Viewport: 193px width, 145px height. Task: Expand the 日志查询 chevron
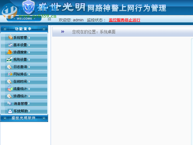point(29,67)
